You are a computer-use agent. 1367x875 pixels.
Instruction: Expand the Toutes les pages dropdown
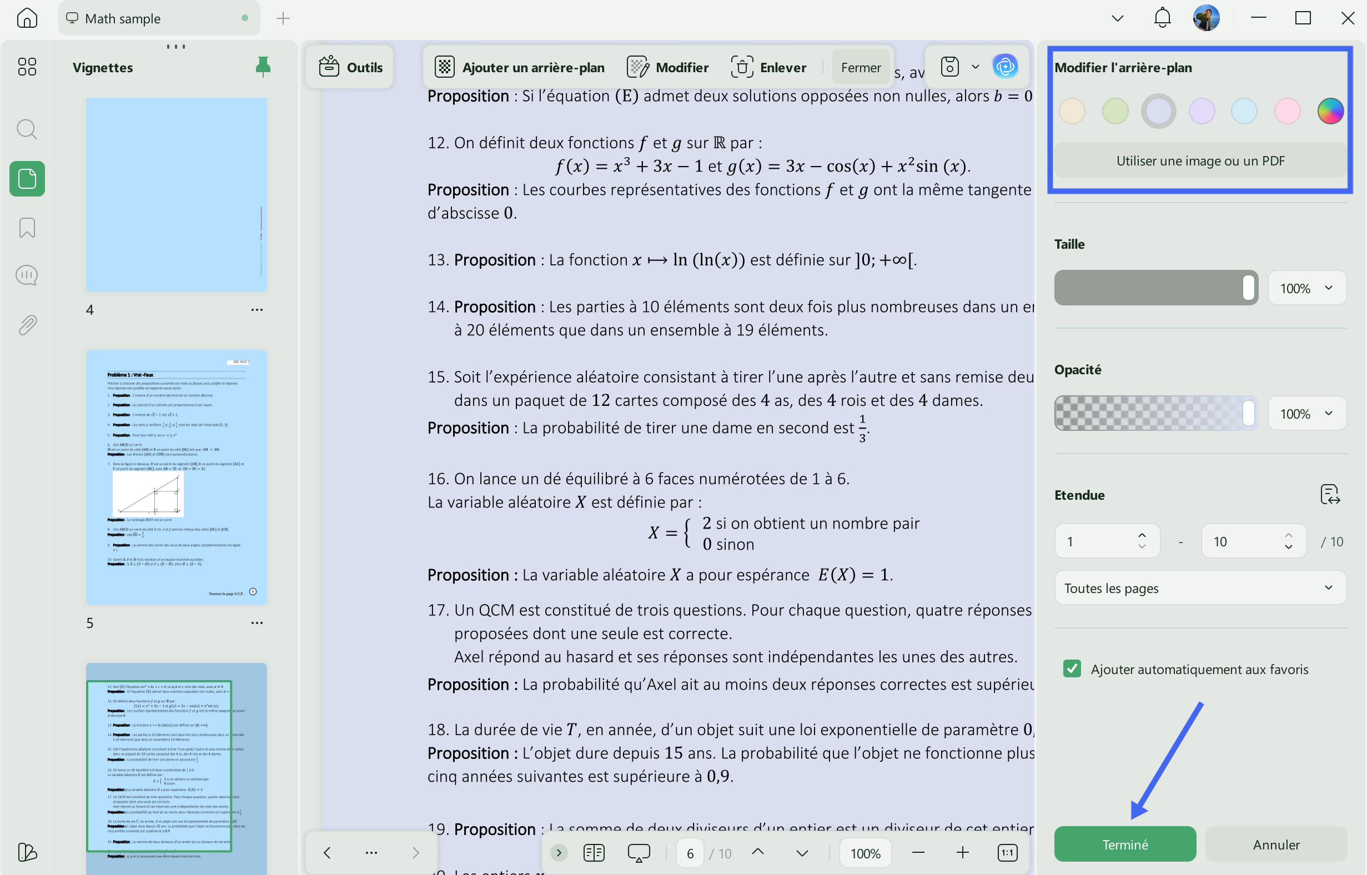1200,587
